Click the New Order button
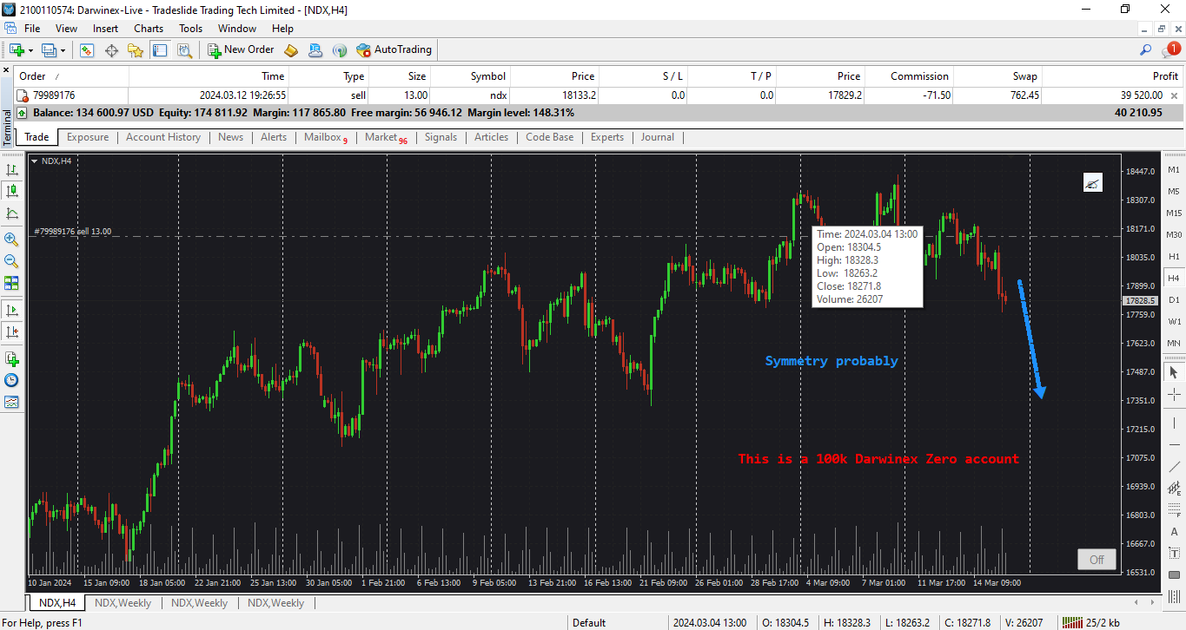The width and height of the screenshot is (1186, 630). [x=242, y=50]
